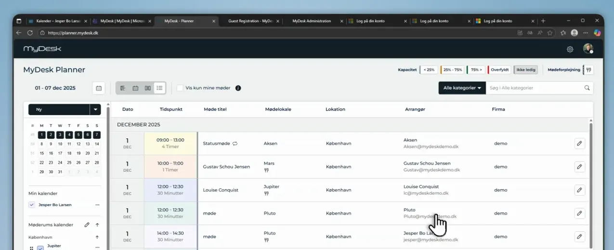Toggle the 75% > capacity filter
This screenshot has width=614, height=250.
[x=476, y=70]
